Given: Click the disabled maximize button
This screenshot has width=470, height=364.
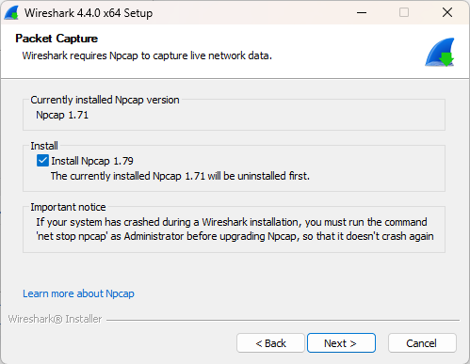Looking at the screenshot, I should (x=404, y=13).
